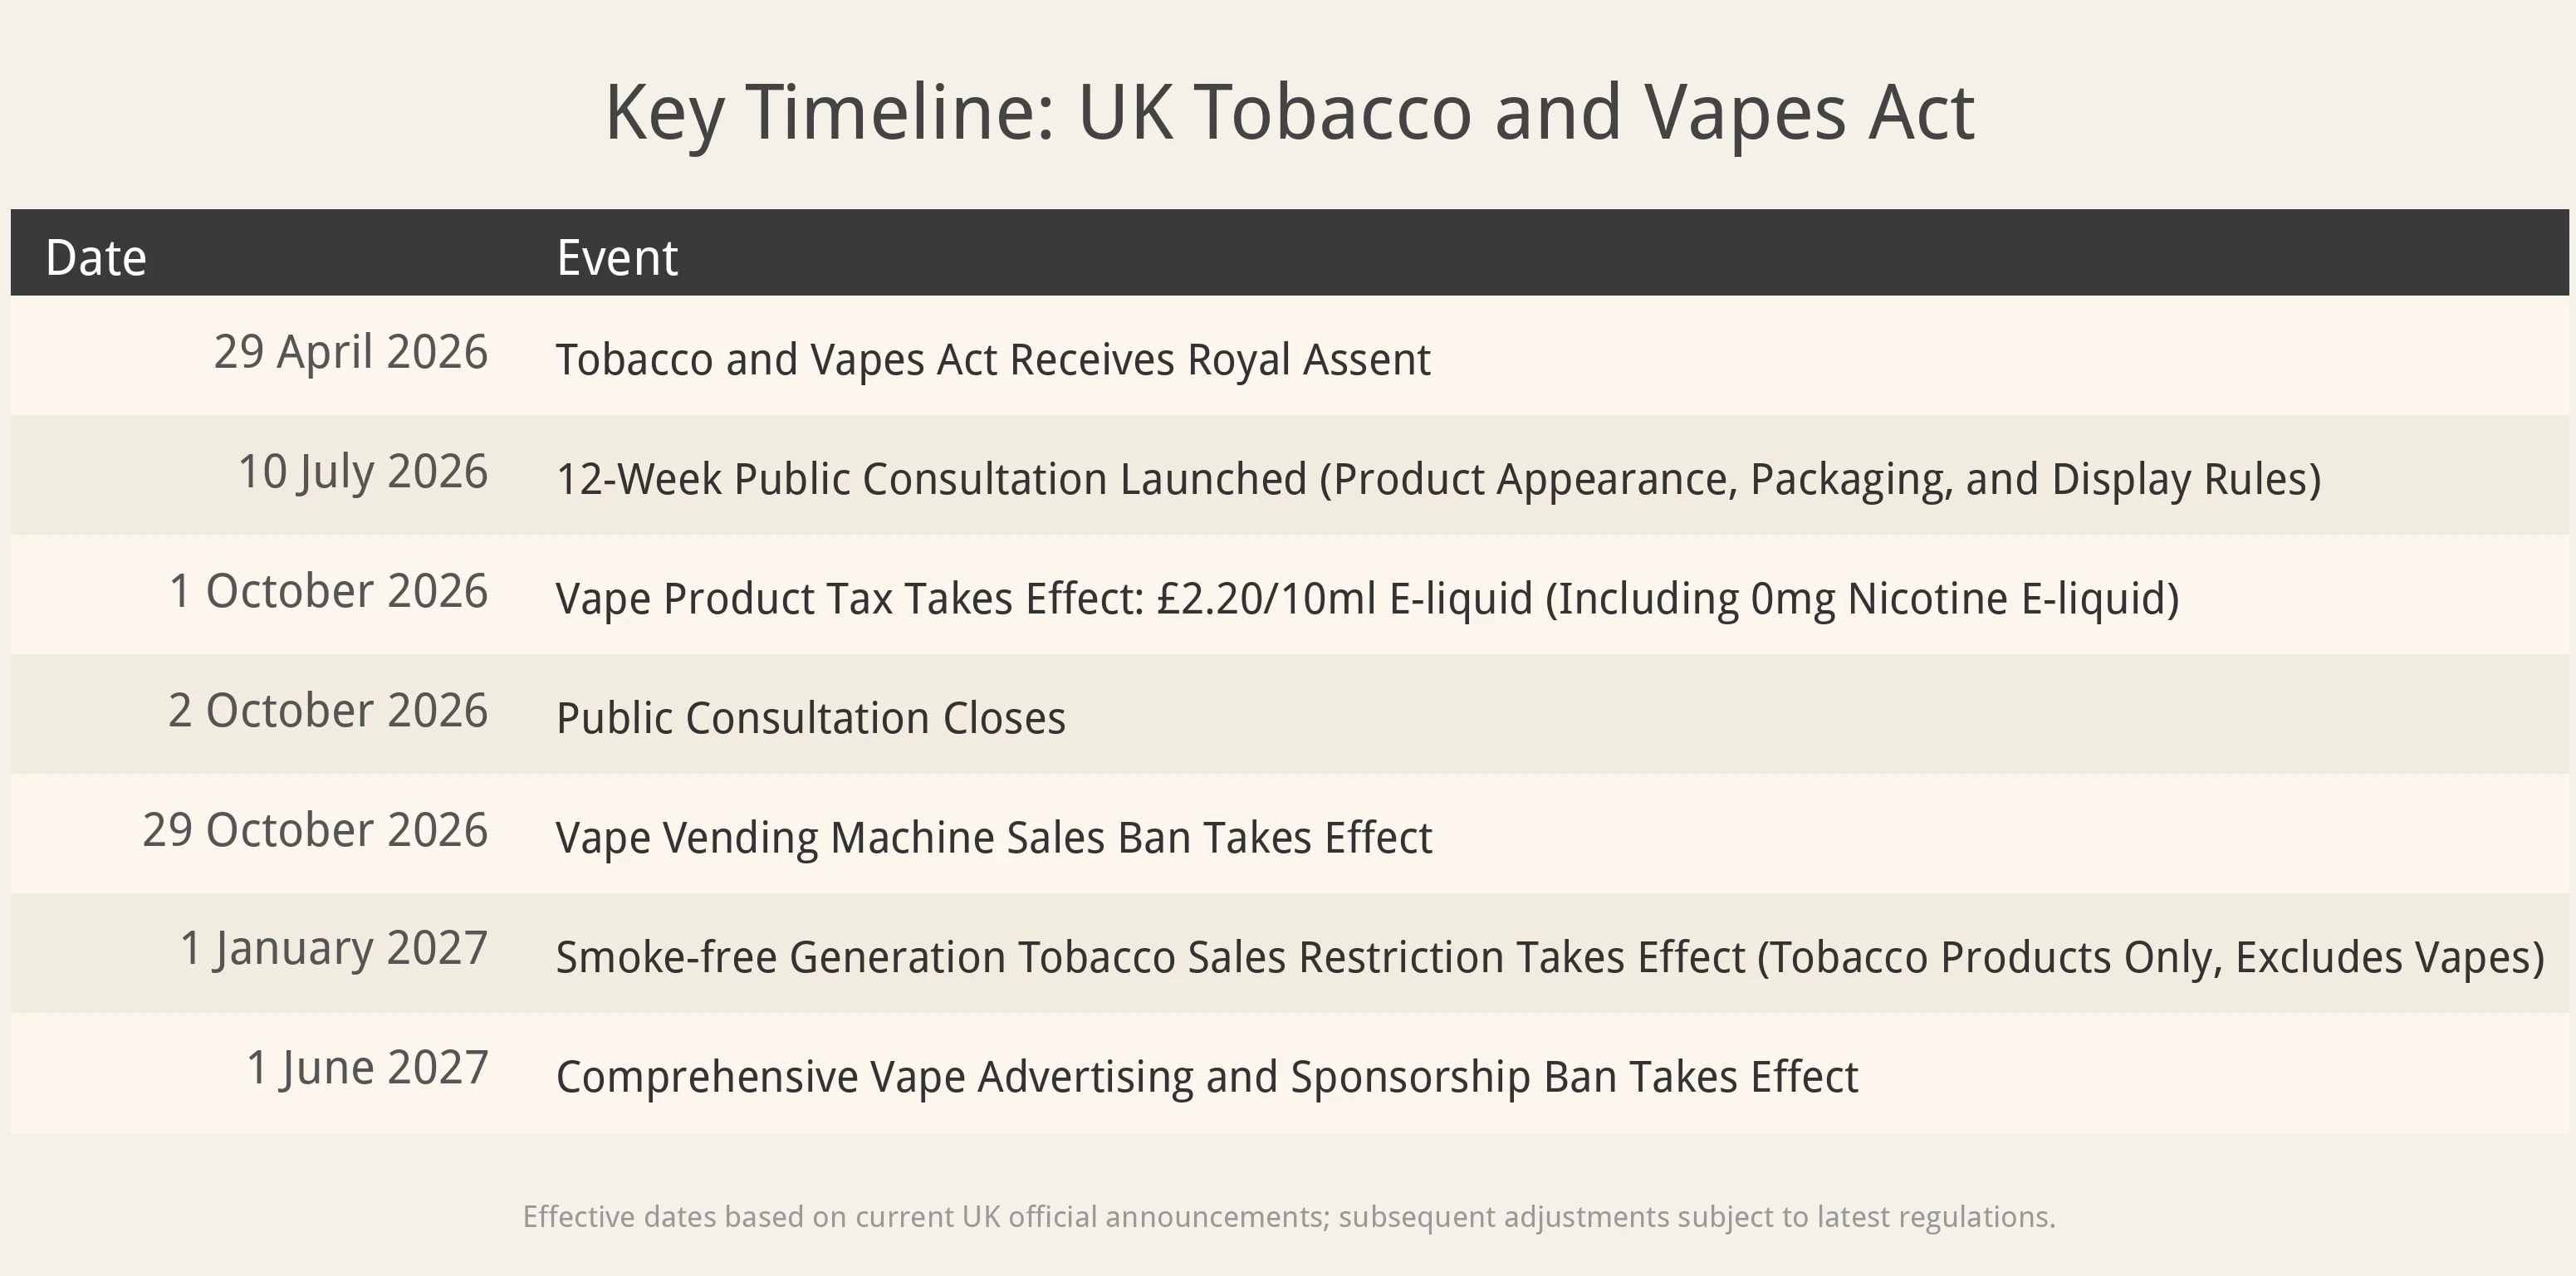Click the Date column header
The width and height of the screenshot is (2576, 1276).
(96, 257)
